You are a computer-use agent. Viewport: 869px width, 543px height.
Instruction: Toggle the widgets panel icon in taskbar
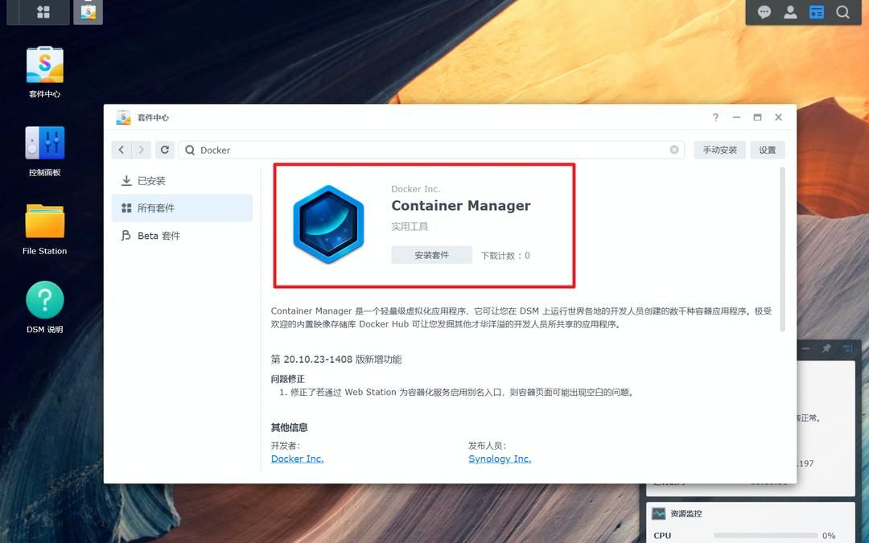pyautogui.click(x=817, y=12)
